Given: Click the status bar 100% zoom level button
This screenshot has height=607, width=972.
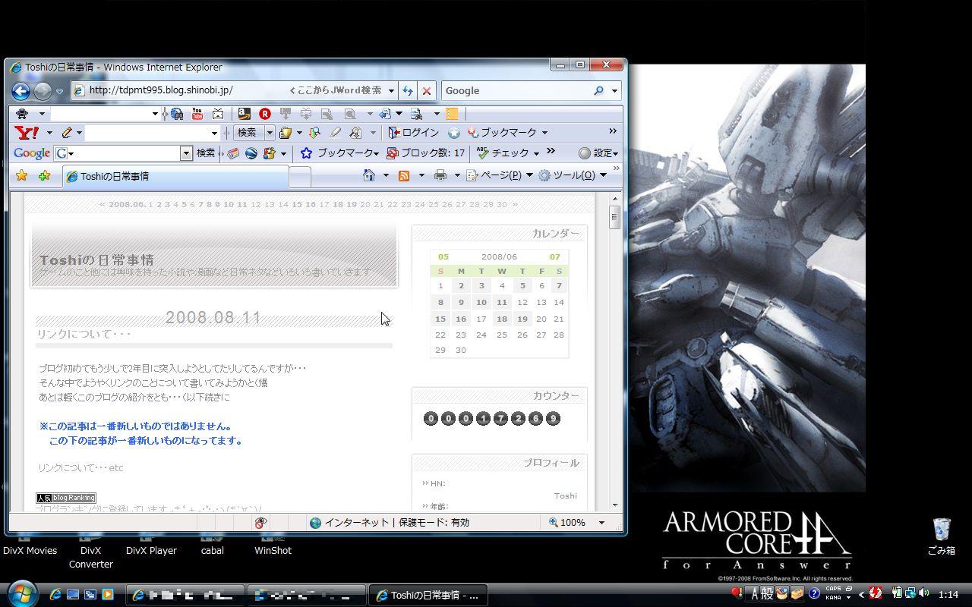Looking at the screenshot, I should [x=567, y=523].
